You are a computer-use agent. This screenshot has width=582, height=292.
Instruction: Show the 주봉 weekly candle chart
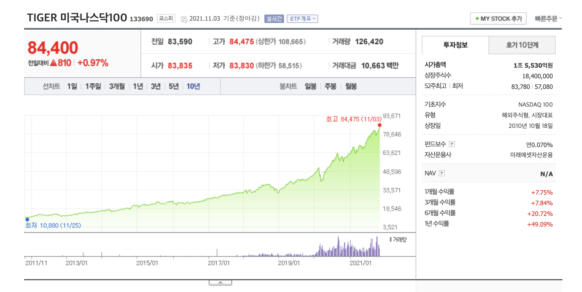330,86
